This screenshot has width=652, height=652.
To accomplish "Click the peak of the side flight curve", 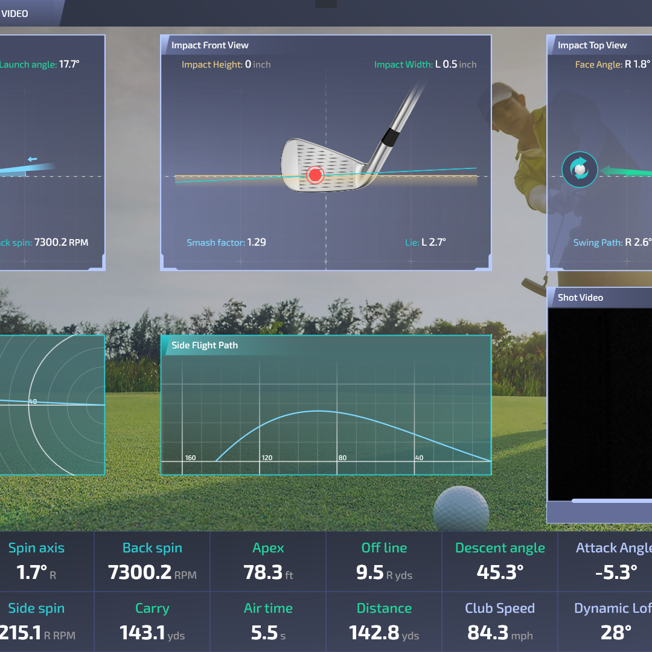I will point(318,411).
